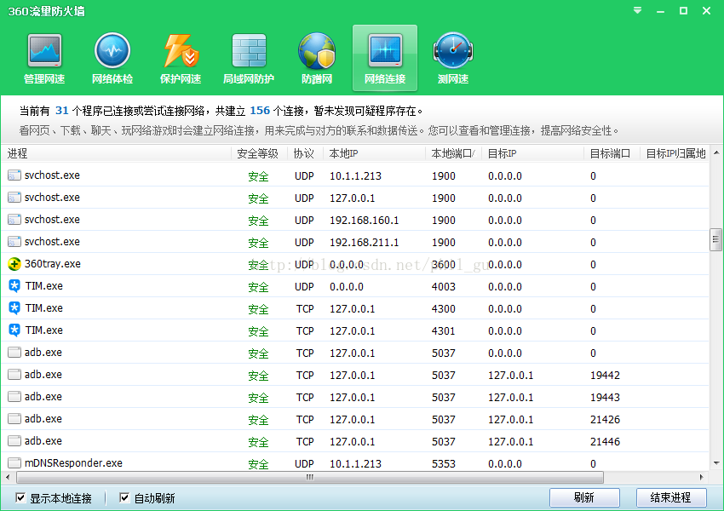Click TIM.exe icon on port 4301 row
This screenshot has width=724, height=511.
(14, 330)
